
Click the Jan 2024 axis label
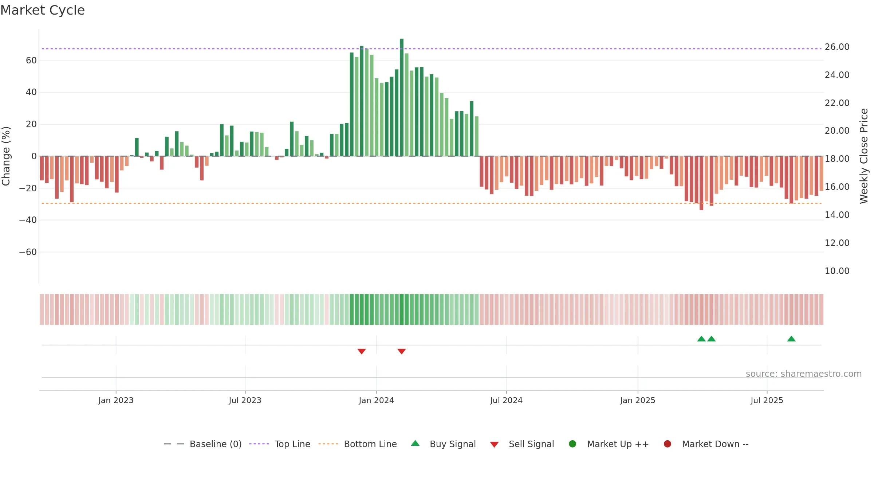tap(377, 401)
